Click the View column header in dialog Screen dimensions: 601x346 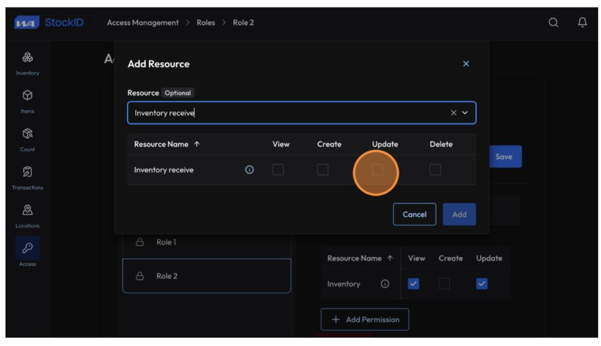[281, 145]
